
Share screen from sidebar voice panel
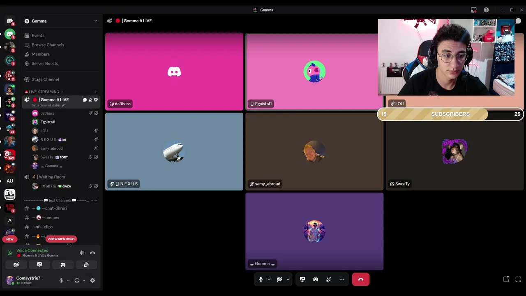[x=39, y=265]
